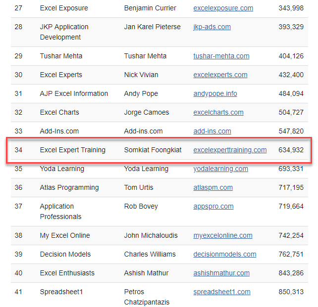This screenshot has height=307, width=318.
Task: Select 'Charles Williams' author cell
Action: pyautogui.click(x=150, y=255)
